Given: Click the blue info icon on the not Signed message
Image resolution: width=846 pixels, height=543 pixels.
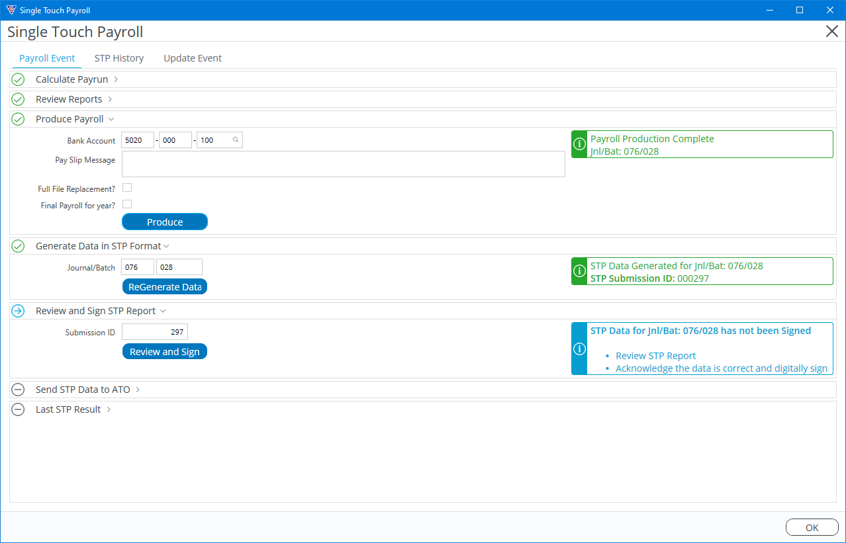Looking at the screenshot, I should click(x=579, y=349).
